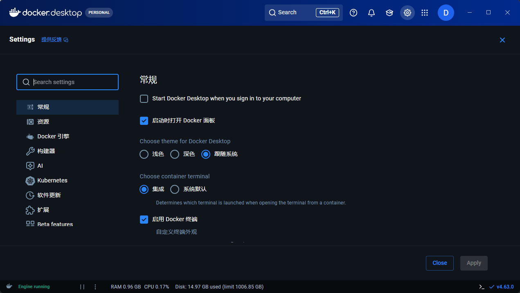Select 系统默认 as container terminal
520x293 pixels.
pyautogui.click(x=175, y=189)
